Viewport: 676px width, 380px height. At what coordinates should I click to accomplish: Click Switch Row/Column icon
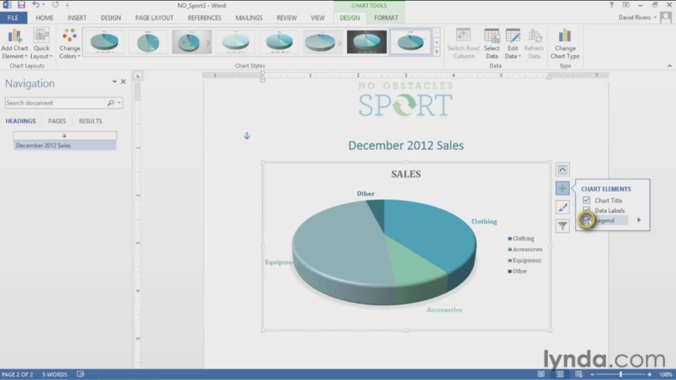(463, 44)
